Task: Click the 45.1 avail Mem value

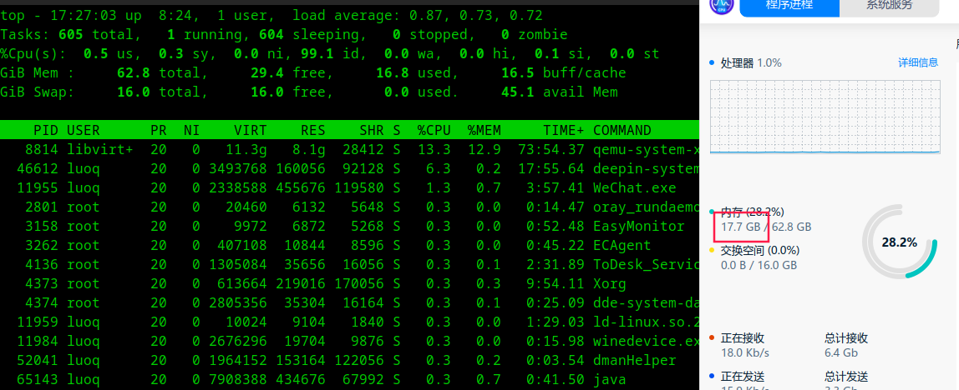Action: tap(560, 92)
